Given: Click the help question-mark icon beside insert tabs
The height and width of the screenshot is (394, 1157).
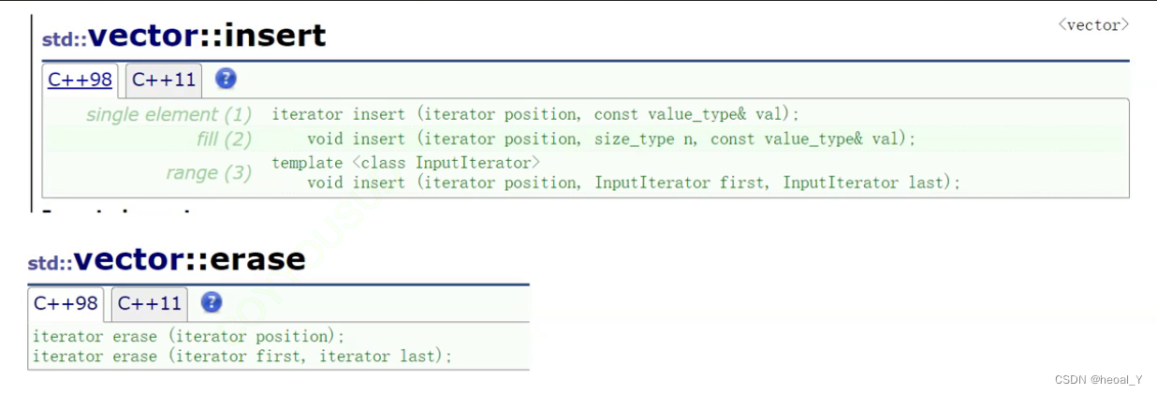Looking at the screenshot, I should click(226, 79).
